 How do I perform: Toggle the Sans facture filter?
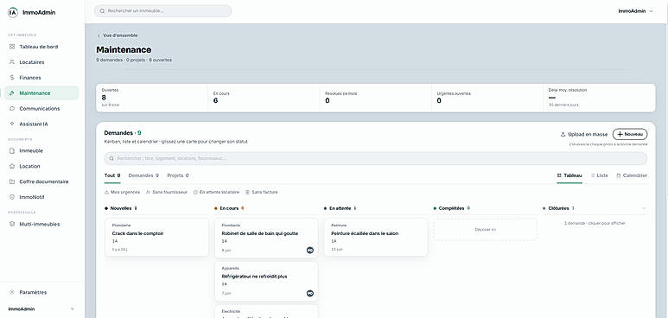tap(262, 192)
